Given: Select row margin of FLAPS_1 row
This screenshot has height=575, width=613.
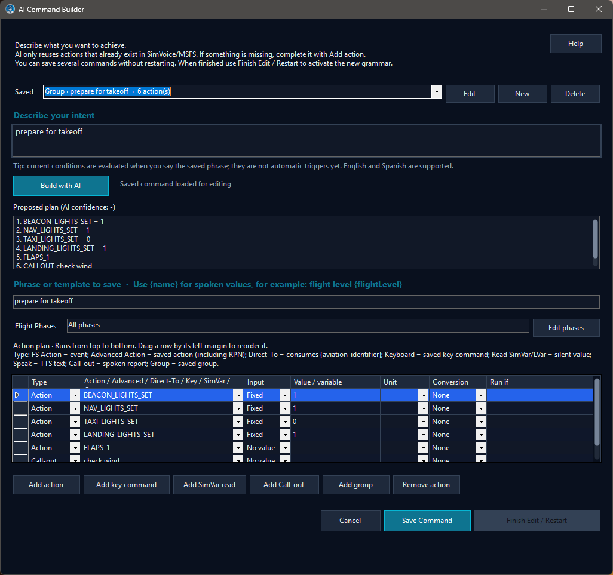Looking at the screenshot, I should click(x=20, y=448).
